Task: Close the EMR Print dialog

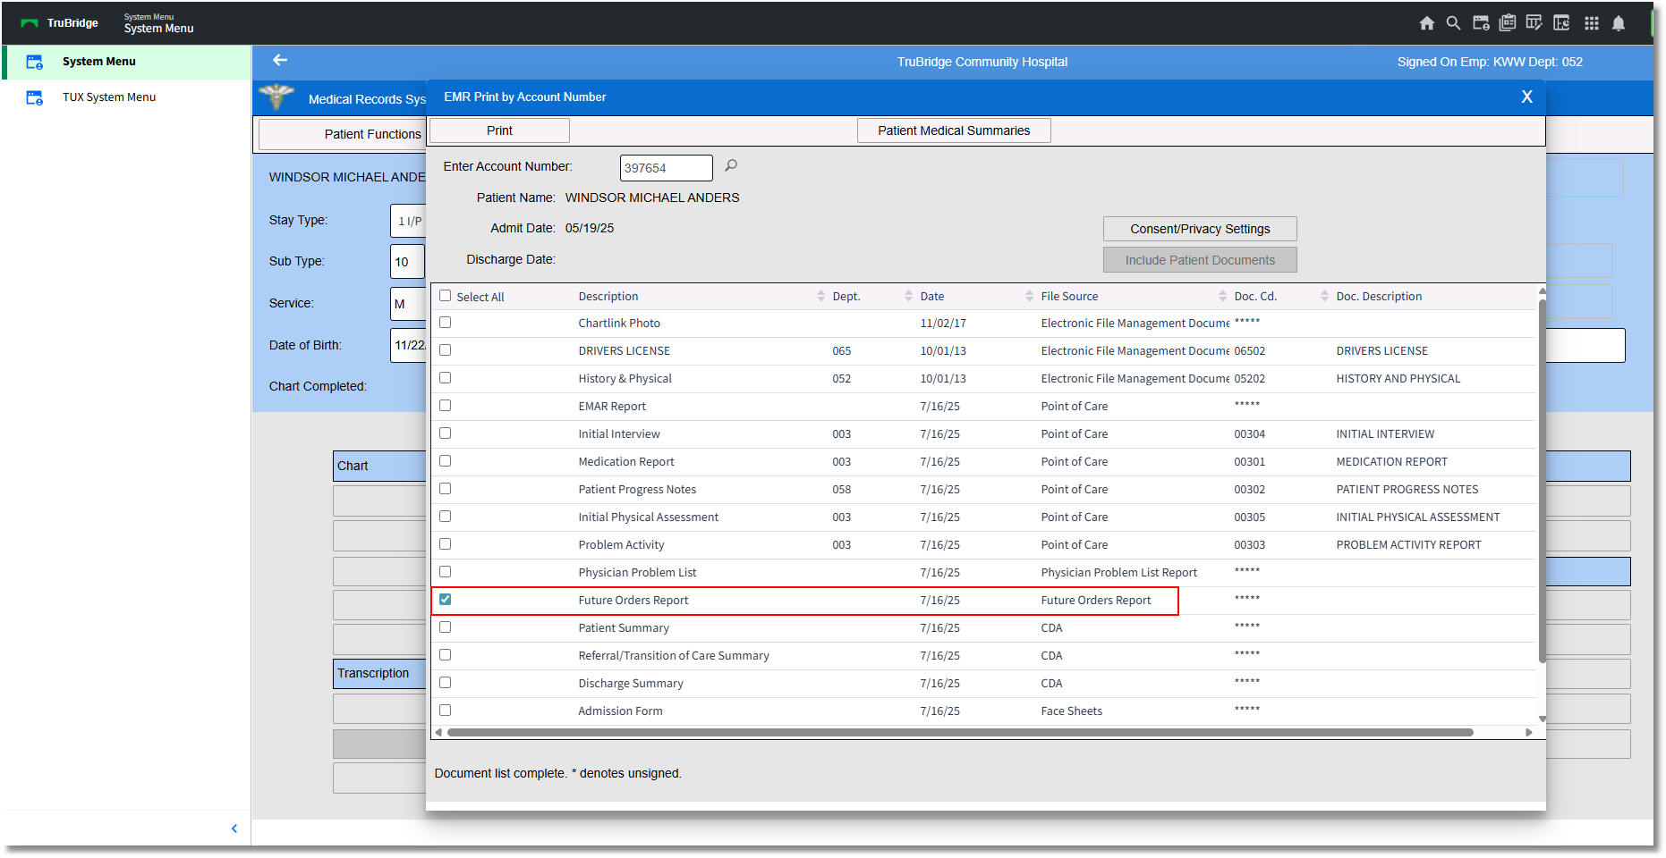Action: pos(1527,97)
